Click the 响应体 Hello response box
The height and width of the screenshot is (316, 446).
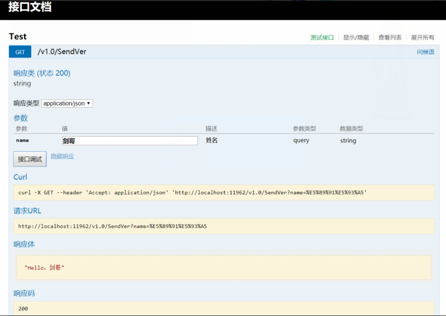pos(224,267)
